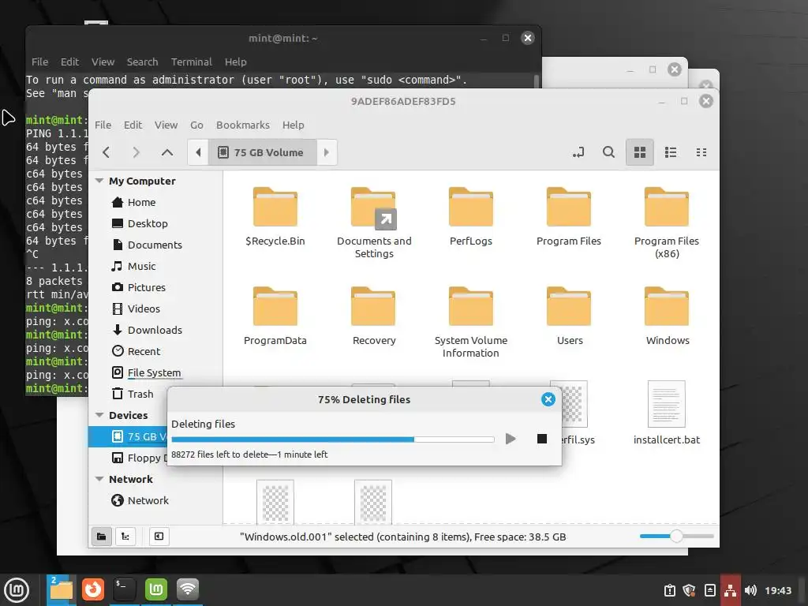This screenshot has height=606, width=808.
Task: Select the 75 GB Volume device
Action: [x=129, y=436]
